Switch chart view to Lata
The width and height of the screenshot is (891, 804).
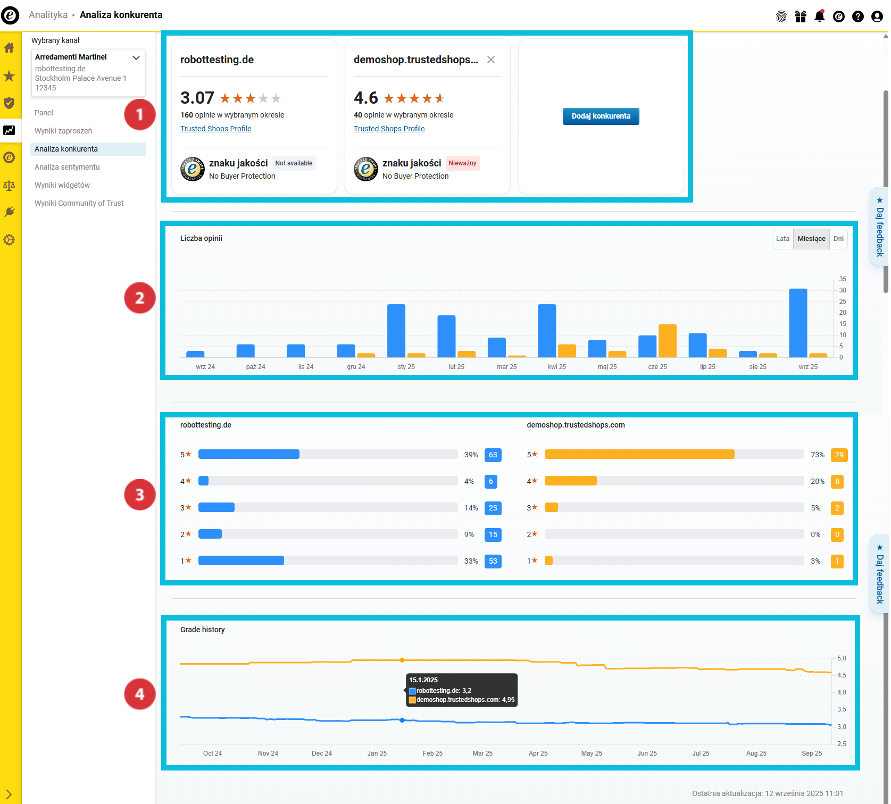[x=782, y=239]
